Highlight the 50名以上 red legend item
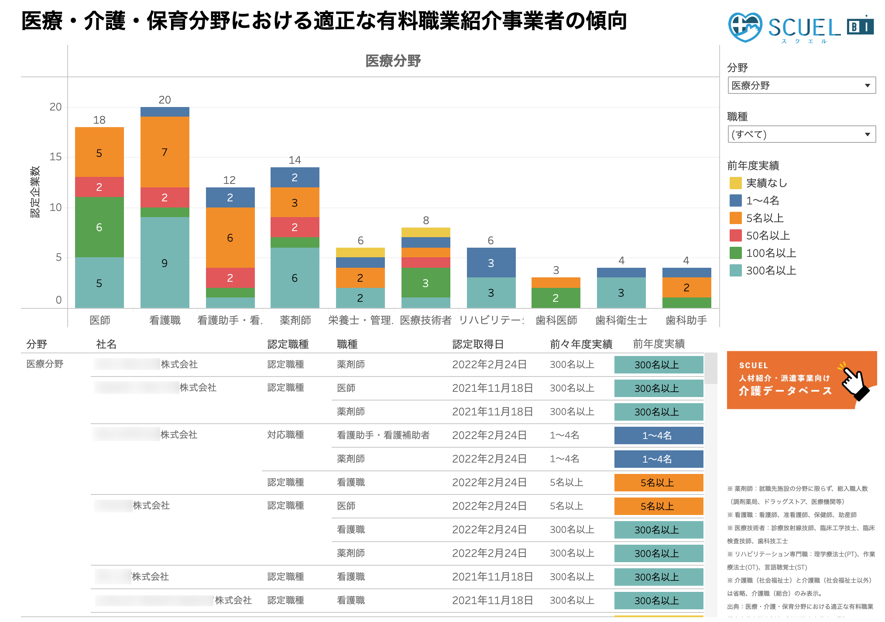Viewport: 885px width, 622px height. (768, 235)
